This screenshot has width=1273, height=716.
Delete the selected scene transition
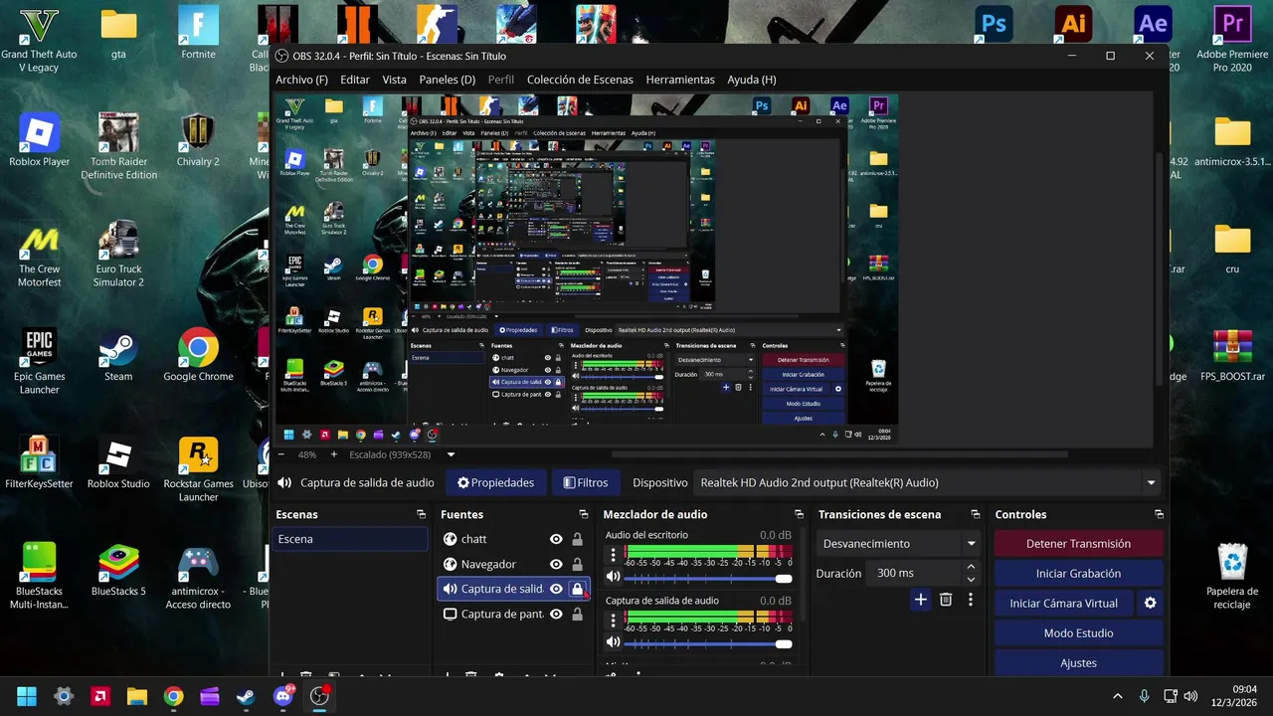point(946,600)
